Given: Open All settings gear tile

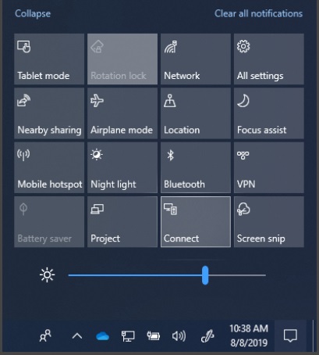Looking at the screenshot, I should coord(269,59).
